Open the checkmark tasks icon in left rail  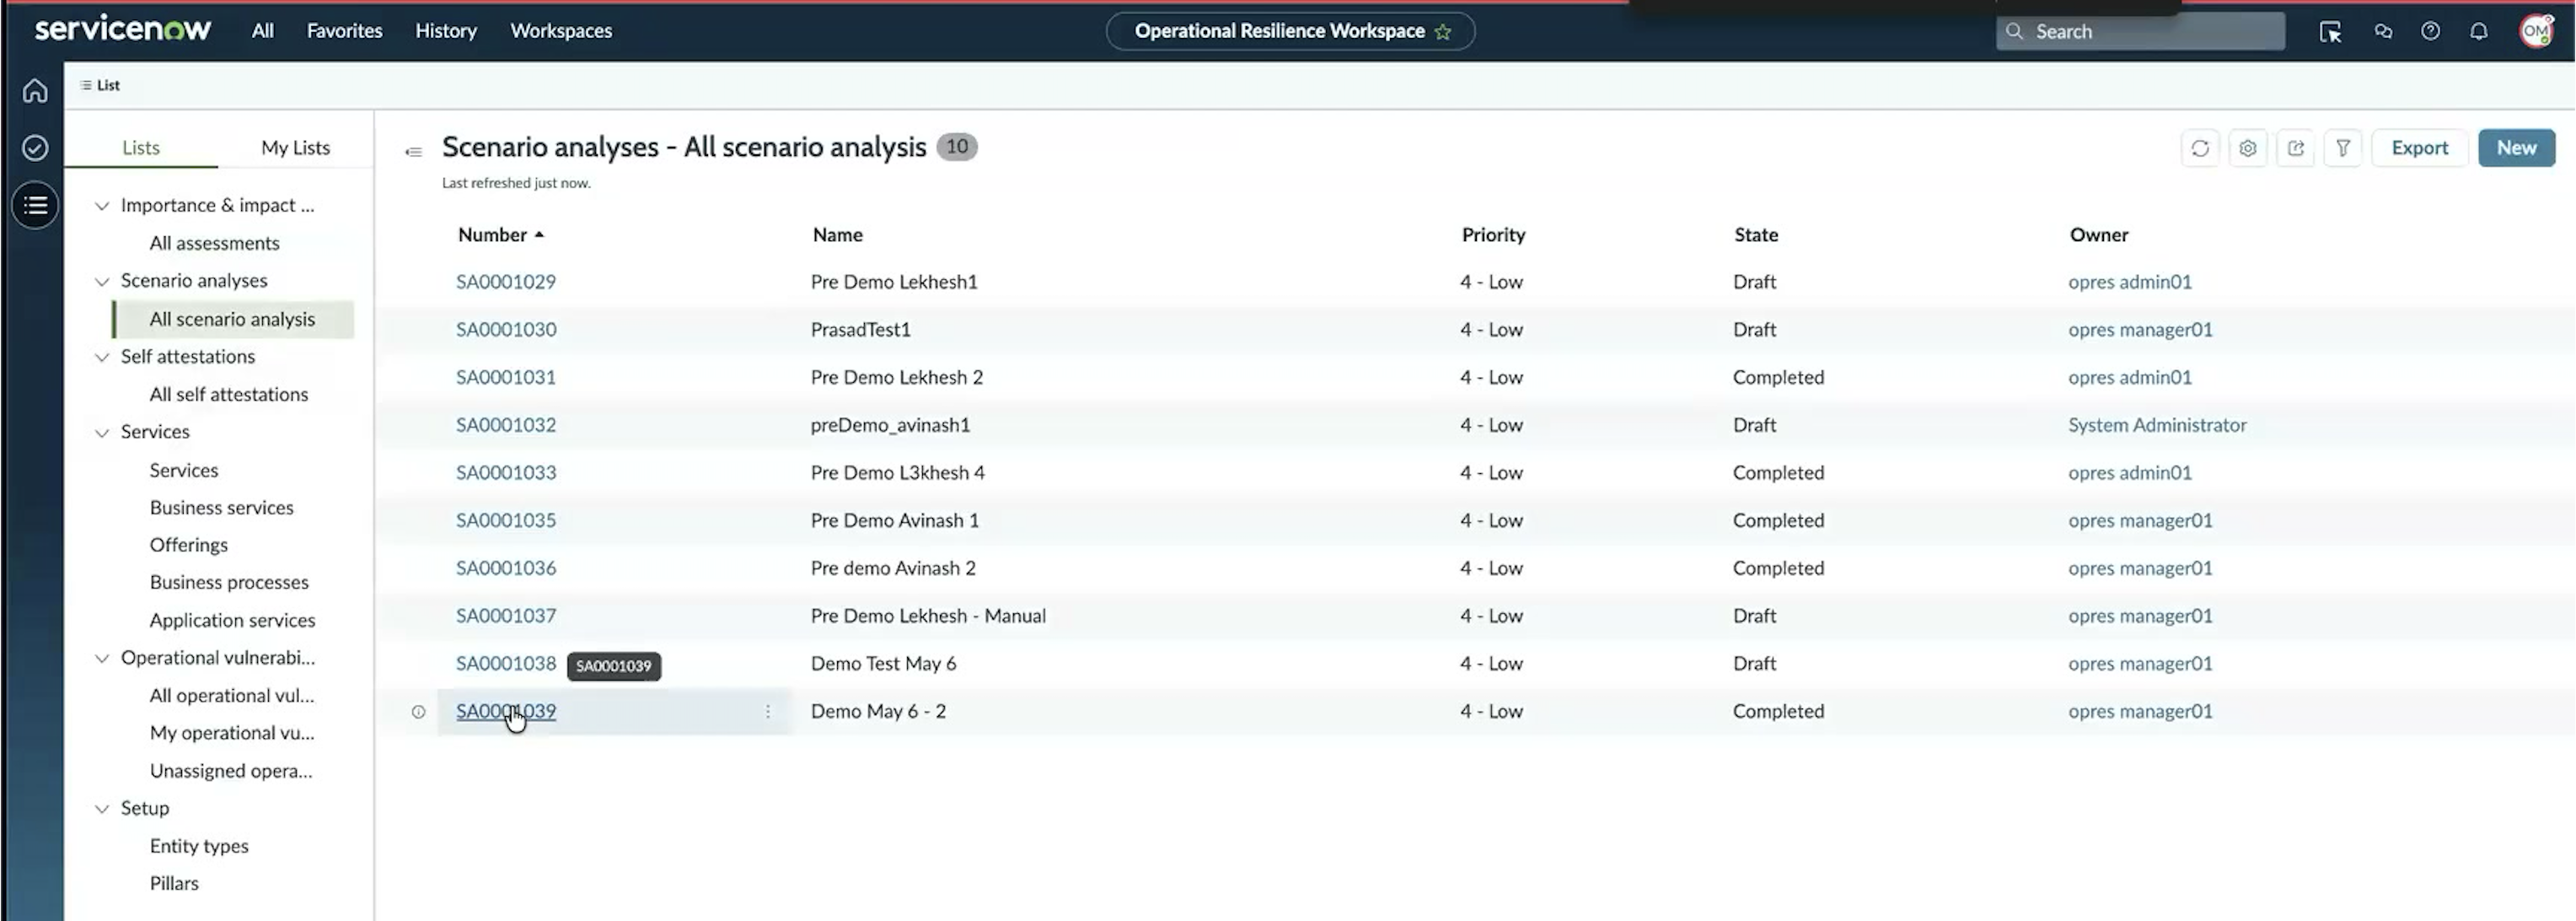coord(35,148)
